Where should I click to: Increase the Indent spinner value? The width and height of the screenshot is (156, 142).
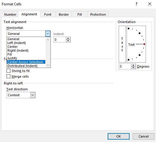tap(68, 38)
